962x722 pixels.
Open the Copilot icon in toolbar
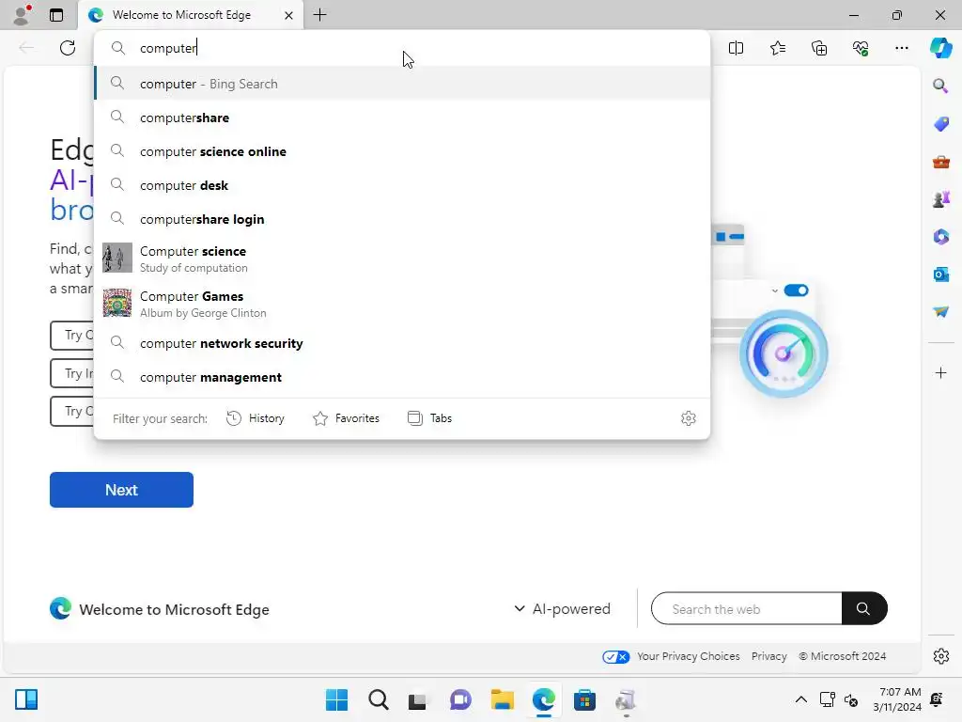(940, 48)
